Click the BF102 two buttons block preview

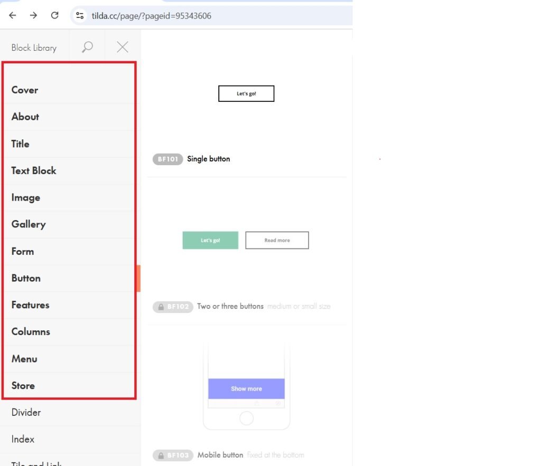point(246,240)
